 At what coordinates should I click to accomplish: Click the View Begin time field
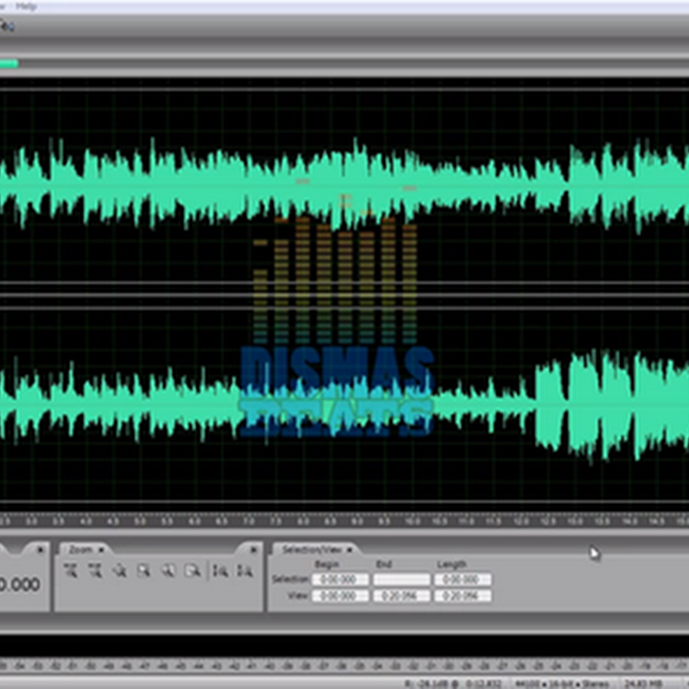(x=340, y=596)
